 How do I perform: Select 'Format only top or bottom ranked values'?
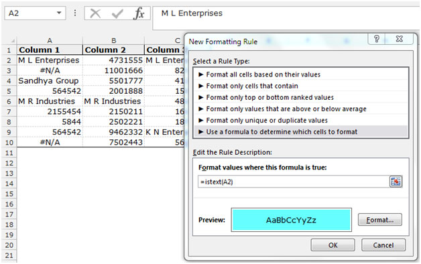[301, 97]
